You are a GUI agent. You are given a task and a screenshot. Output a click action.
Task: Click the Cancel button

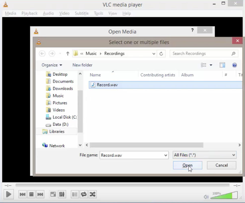(222, 165)
